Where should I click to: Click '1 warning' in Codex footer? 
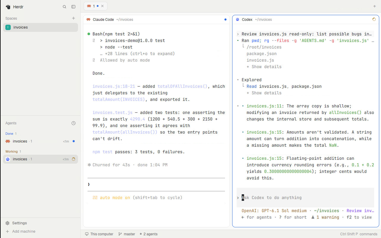325,217
